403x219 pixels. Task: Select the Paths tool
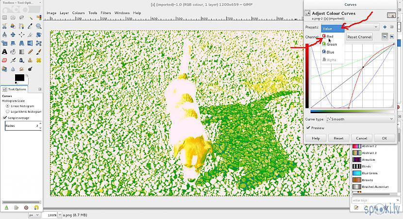point(21,26)
